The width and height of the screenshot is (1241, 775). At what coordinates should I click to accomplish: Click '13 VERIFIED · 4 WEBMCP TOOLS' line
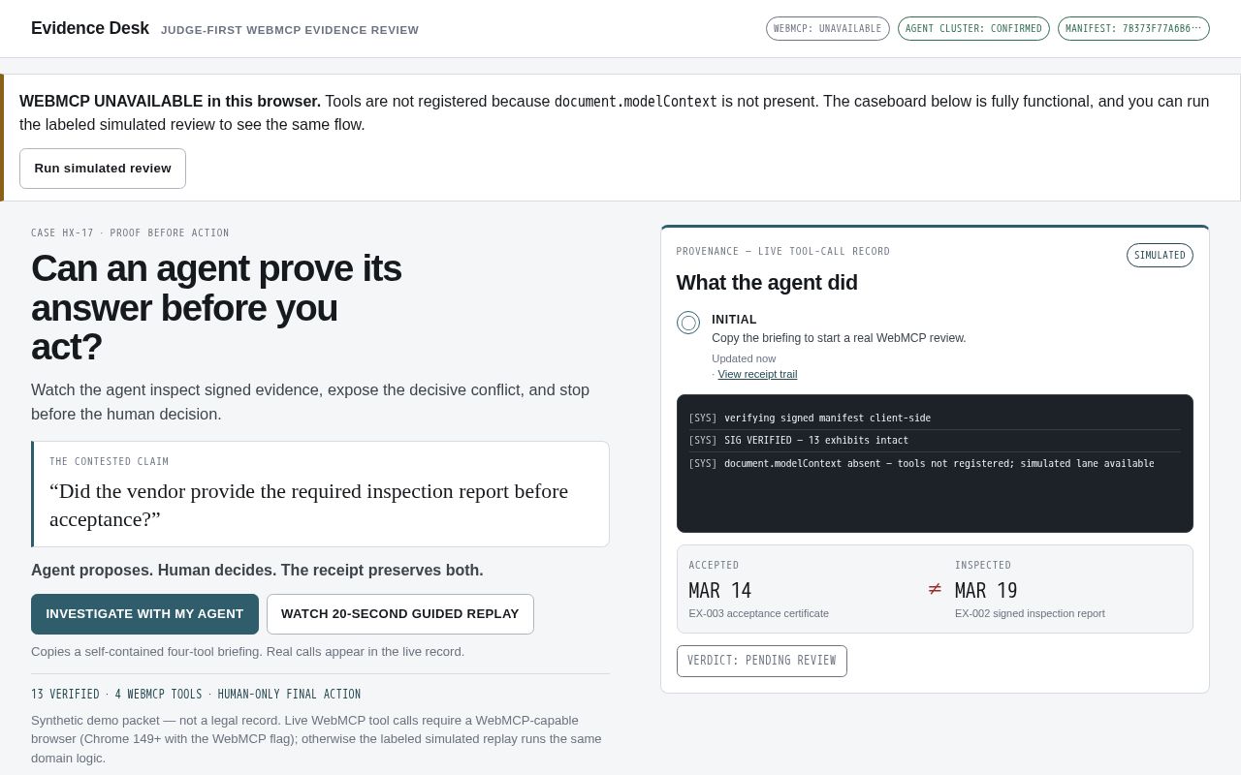coord(196,695)
